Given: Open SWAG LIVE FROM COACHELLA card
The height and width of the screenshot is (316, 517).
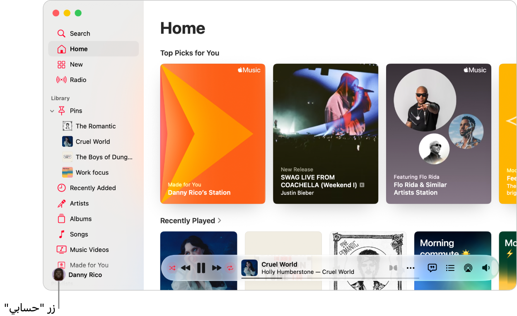Looking at the screenshot, I should (x=326, y=134).
